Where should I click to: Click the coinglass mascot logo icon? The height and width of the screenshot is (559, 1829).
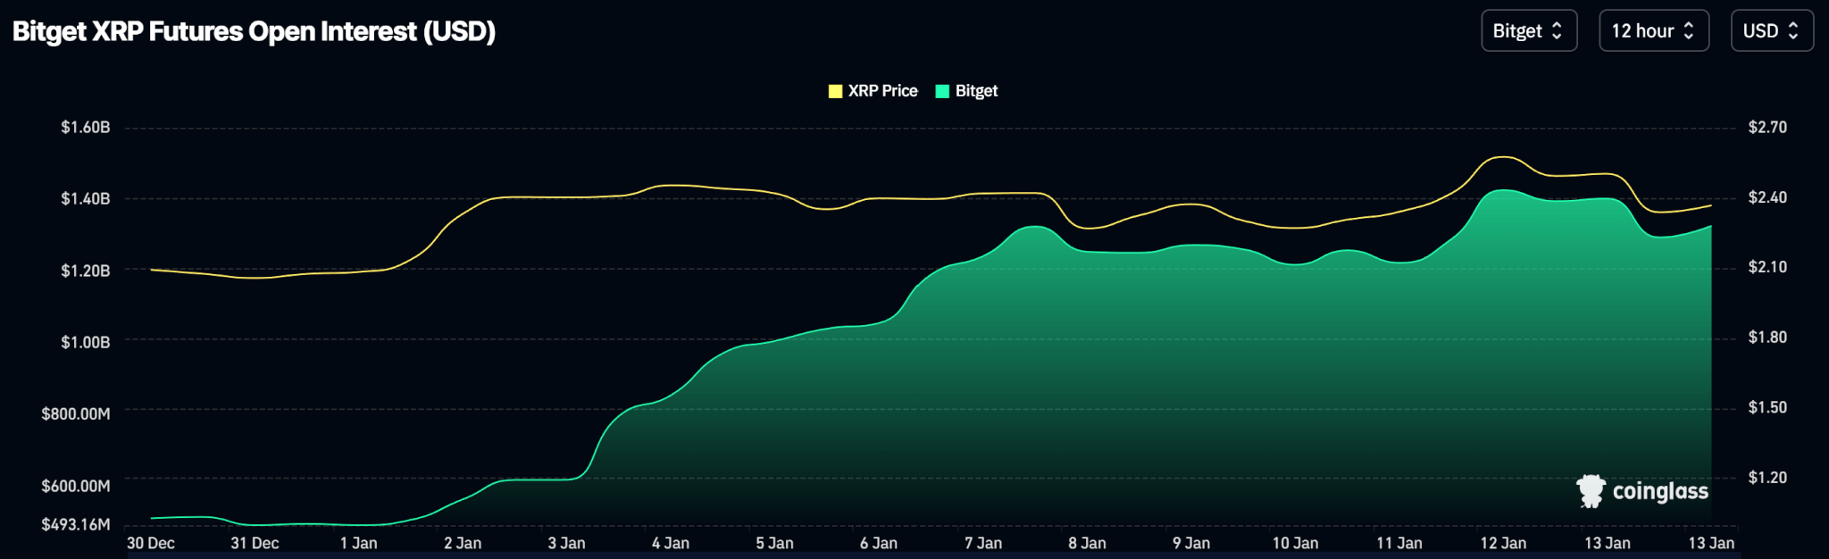tap(1591, 491)
